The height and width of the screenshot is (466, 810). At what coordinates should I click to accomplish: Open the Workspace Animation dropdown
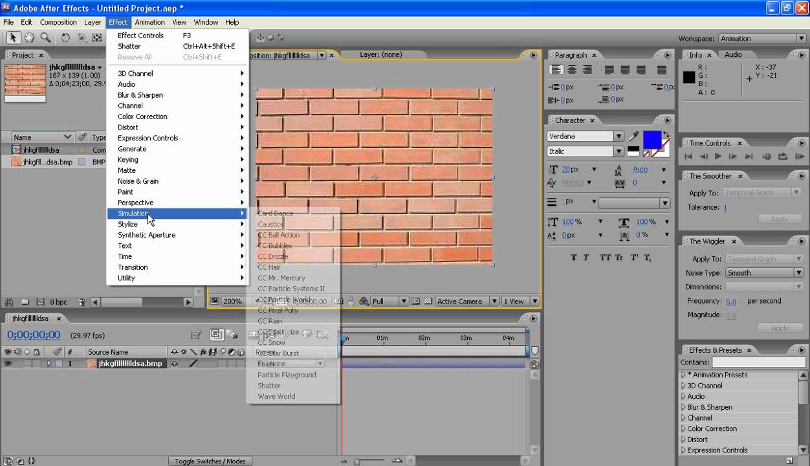(x=762, y=39)
